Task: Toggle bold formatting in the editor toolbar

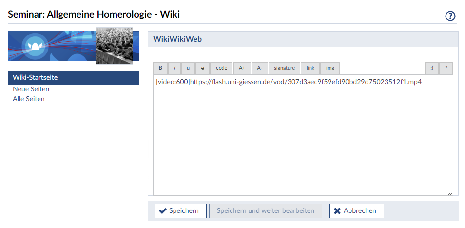Action: tap(160, 68)
